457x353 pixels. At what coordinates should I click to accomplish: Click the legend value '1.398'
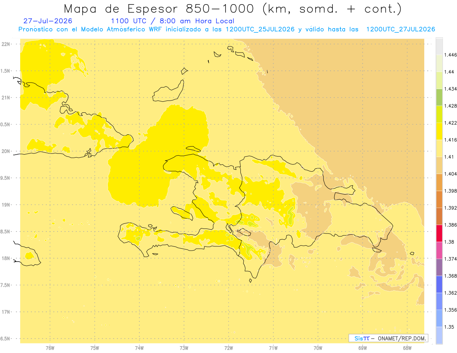tap(450, 191)
